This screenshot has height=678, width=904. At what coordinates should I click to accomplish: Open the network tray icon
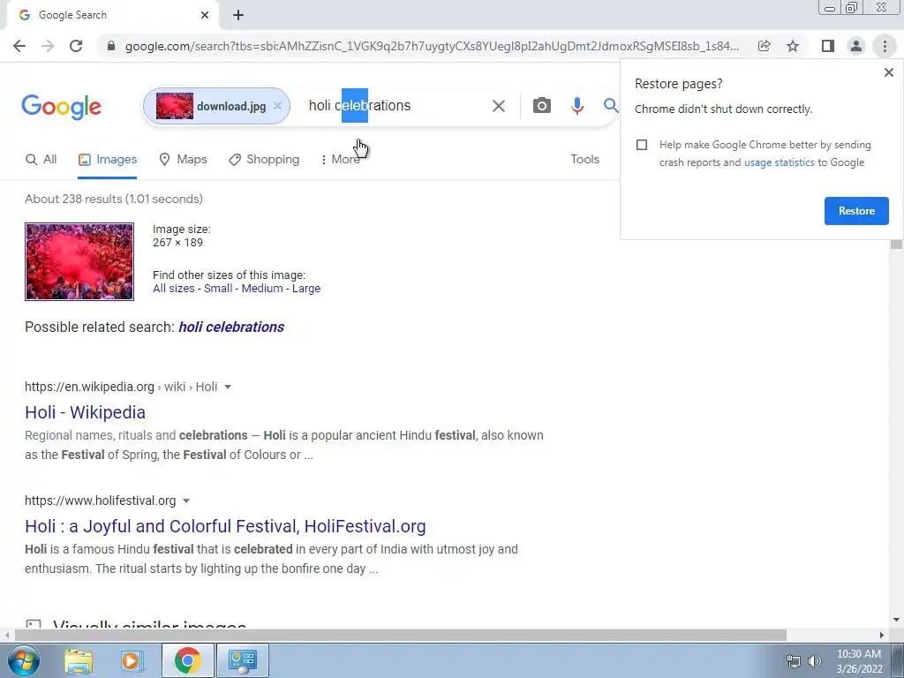tap(794, 661)
